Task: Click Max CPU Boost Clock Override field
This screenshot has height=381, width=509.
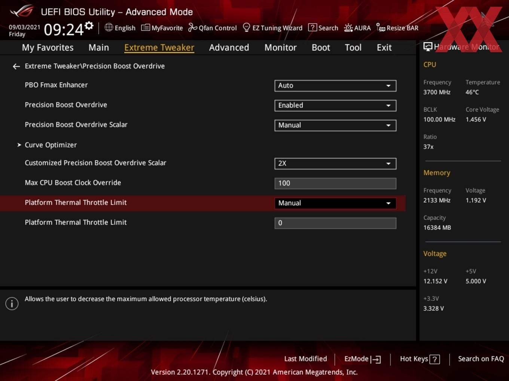Action: click(335, 183)
